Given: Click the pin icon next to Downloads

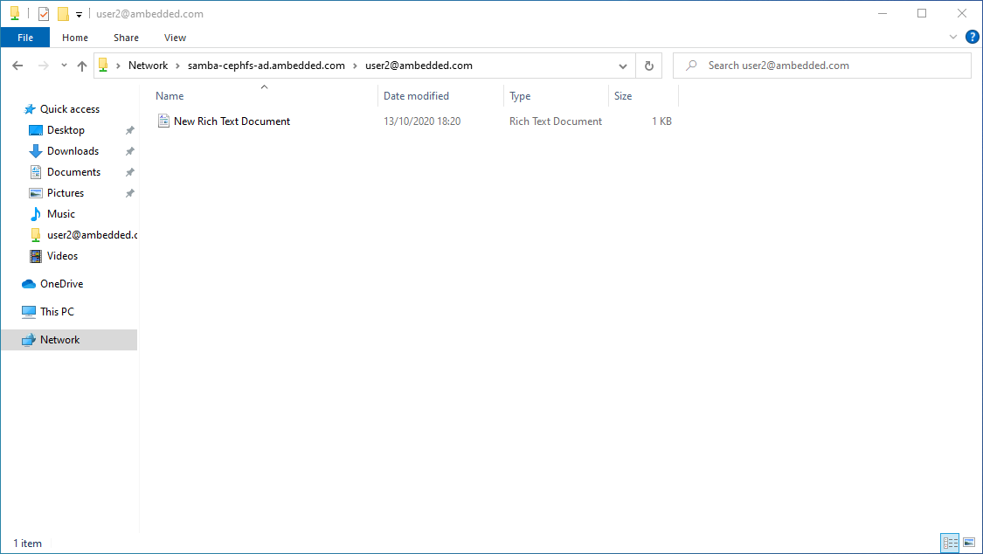Looking at the screenshot, I should (130, 152).
